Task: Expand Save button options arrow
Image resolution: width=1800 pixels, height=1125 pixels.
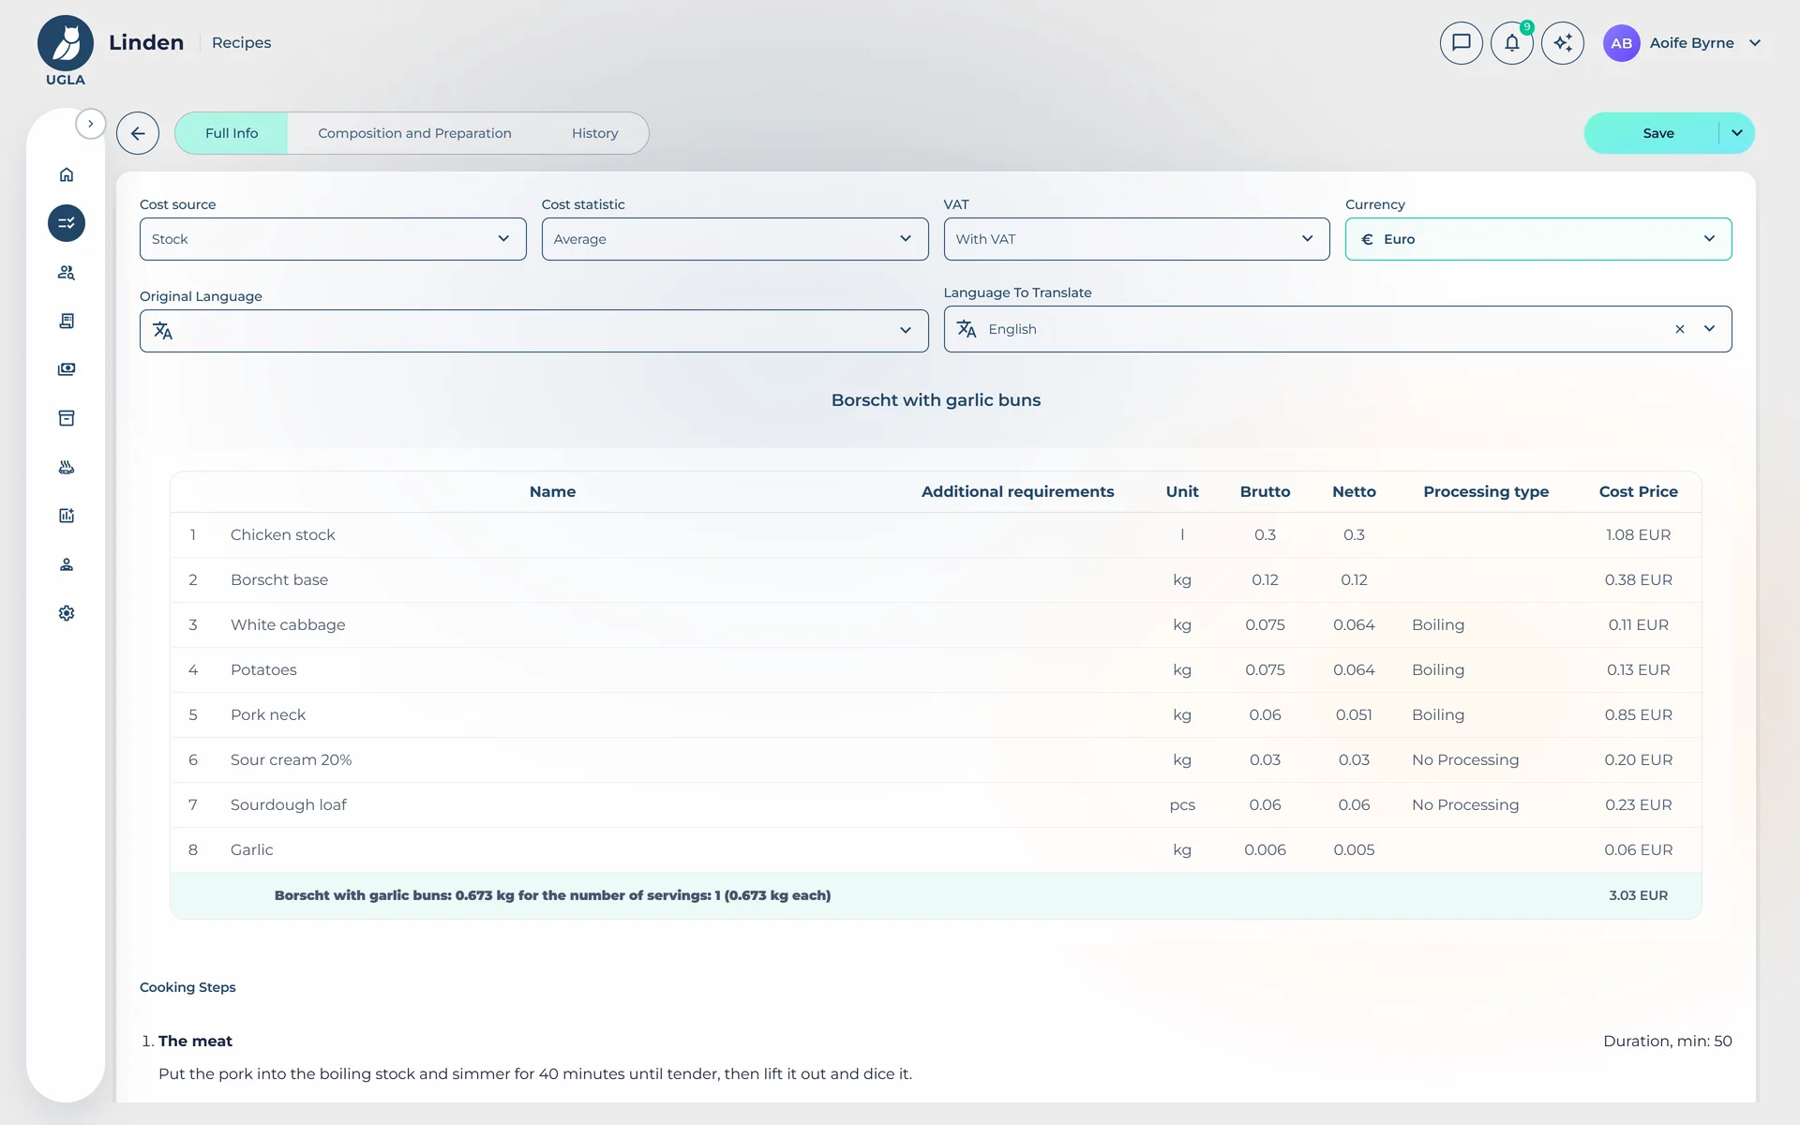Action: coord(1737,133)
